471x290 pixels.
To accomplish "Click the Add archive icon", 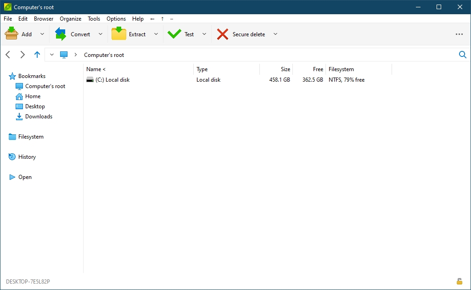I will coord(11,33).
